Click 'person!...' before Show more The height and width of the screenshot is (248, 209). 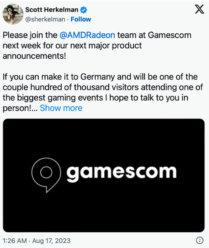[20, 108]
